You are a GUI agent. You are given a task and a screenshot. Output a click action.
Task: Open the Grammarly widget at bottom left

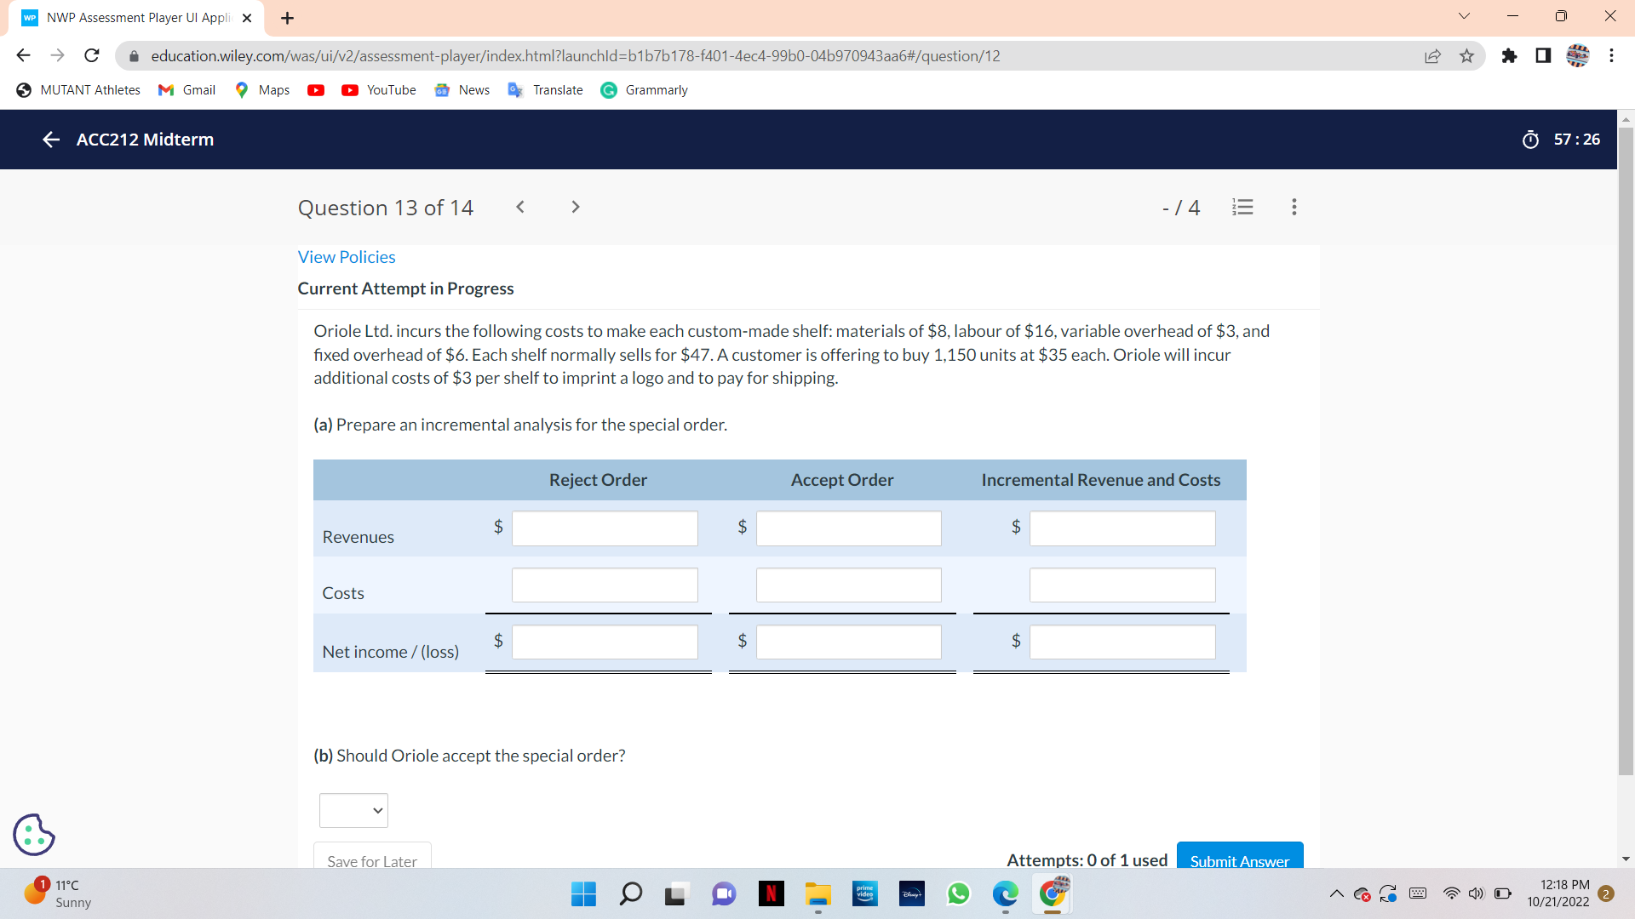(x=33, y=834)
